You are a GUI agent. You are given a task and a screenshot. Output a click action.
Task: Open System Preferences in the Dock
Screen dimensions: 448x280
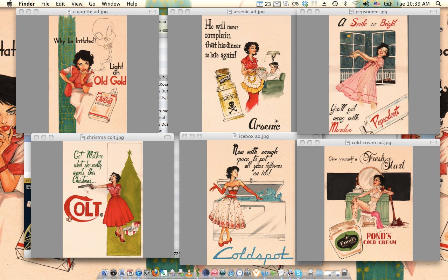click(147, 273)
